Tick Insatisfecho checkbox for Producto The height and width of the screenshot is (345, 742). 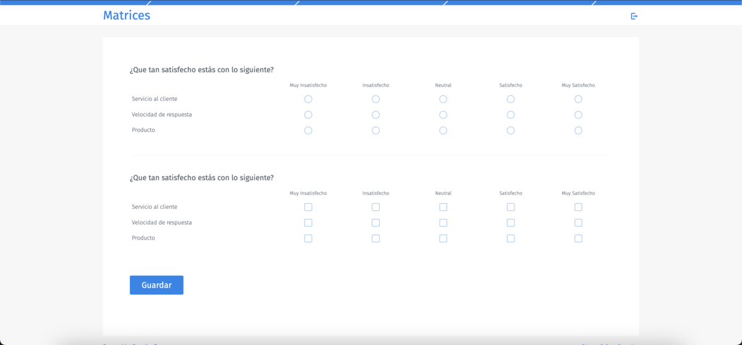pos(375,238)
